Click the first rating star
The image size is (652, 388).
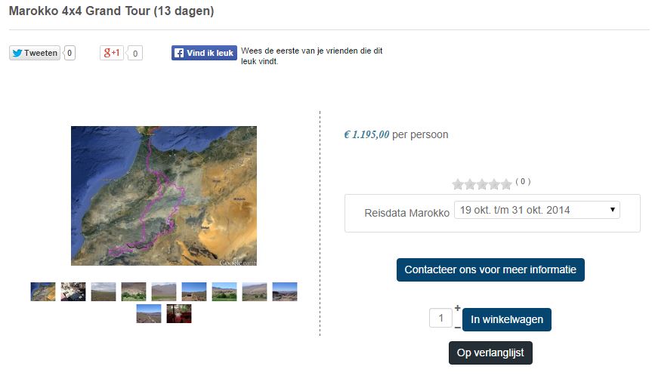458,184
